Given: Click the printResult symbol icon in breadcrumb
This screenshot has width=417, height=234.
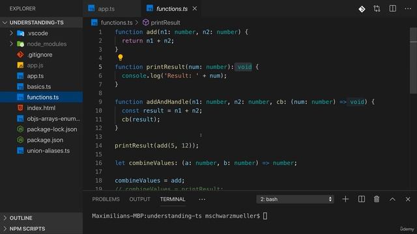Looking at the screenshot, I should click(x=145, y=22).
